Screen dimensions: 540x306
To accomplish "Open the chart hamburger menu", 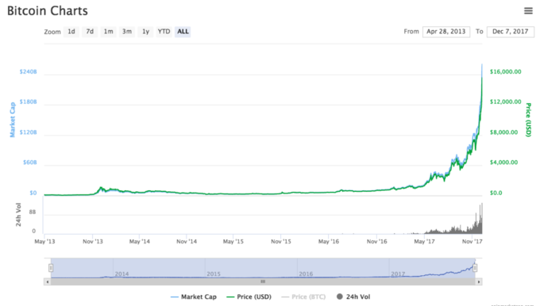I will tap(528, 11).
